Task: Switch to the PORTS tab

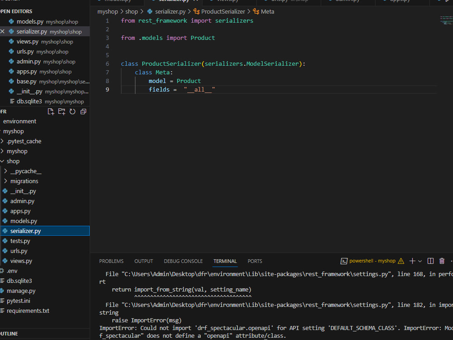Action: tap(255, 261)
